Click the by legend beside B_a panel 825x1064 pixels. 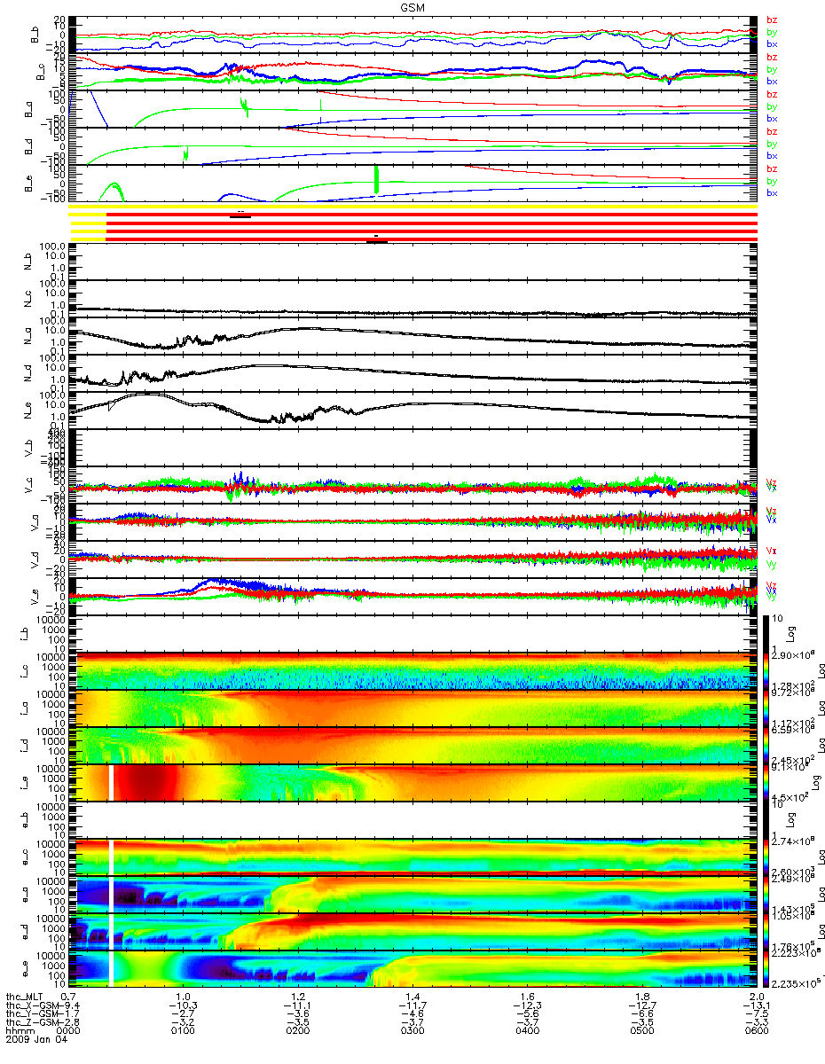pos(772,106)
